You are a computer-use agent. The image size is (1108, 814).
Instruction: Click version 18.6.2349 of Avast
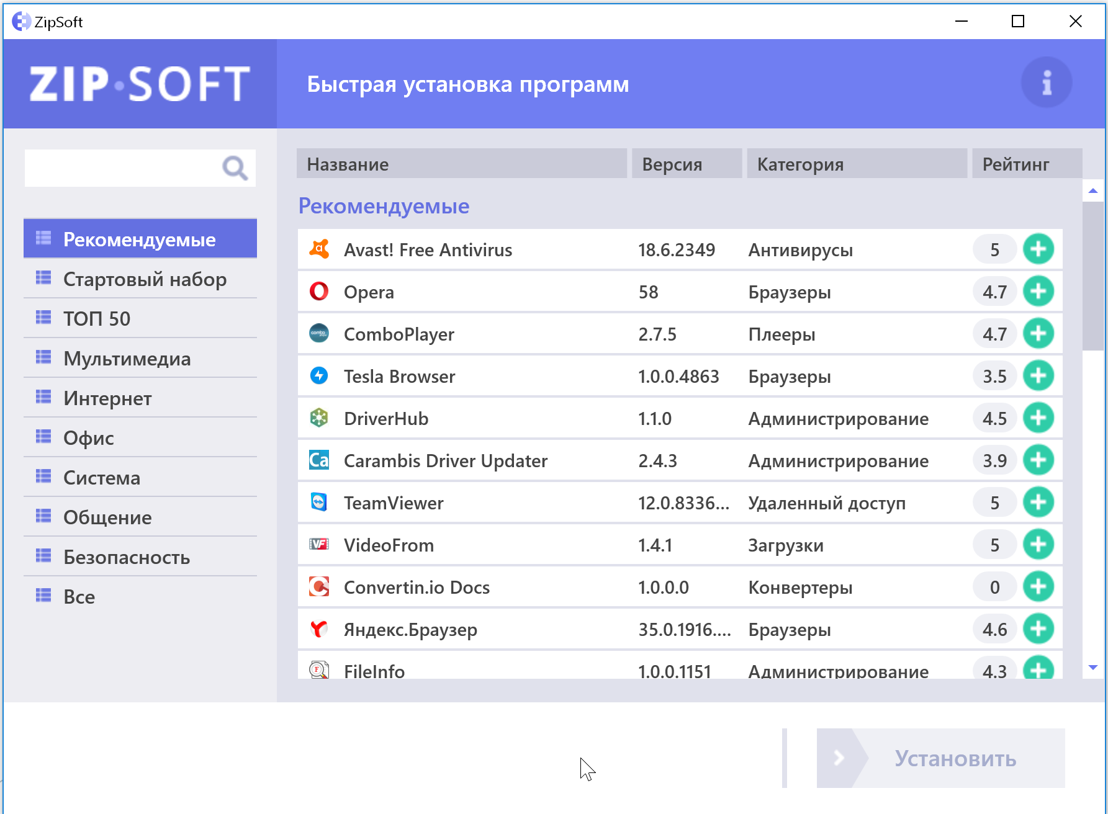[x=677, y=250]
